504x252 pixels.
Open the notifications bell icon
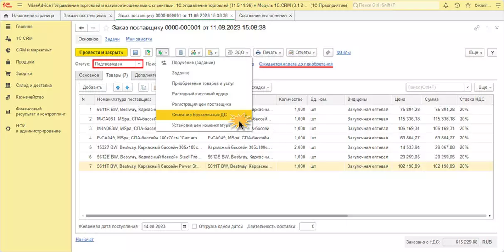tap(446, 5)
